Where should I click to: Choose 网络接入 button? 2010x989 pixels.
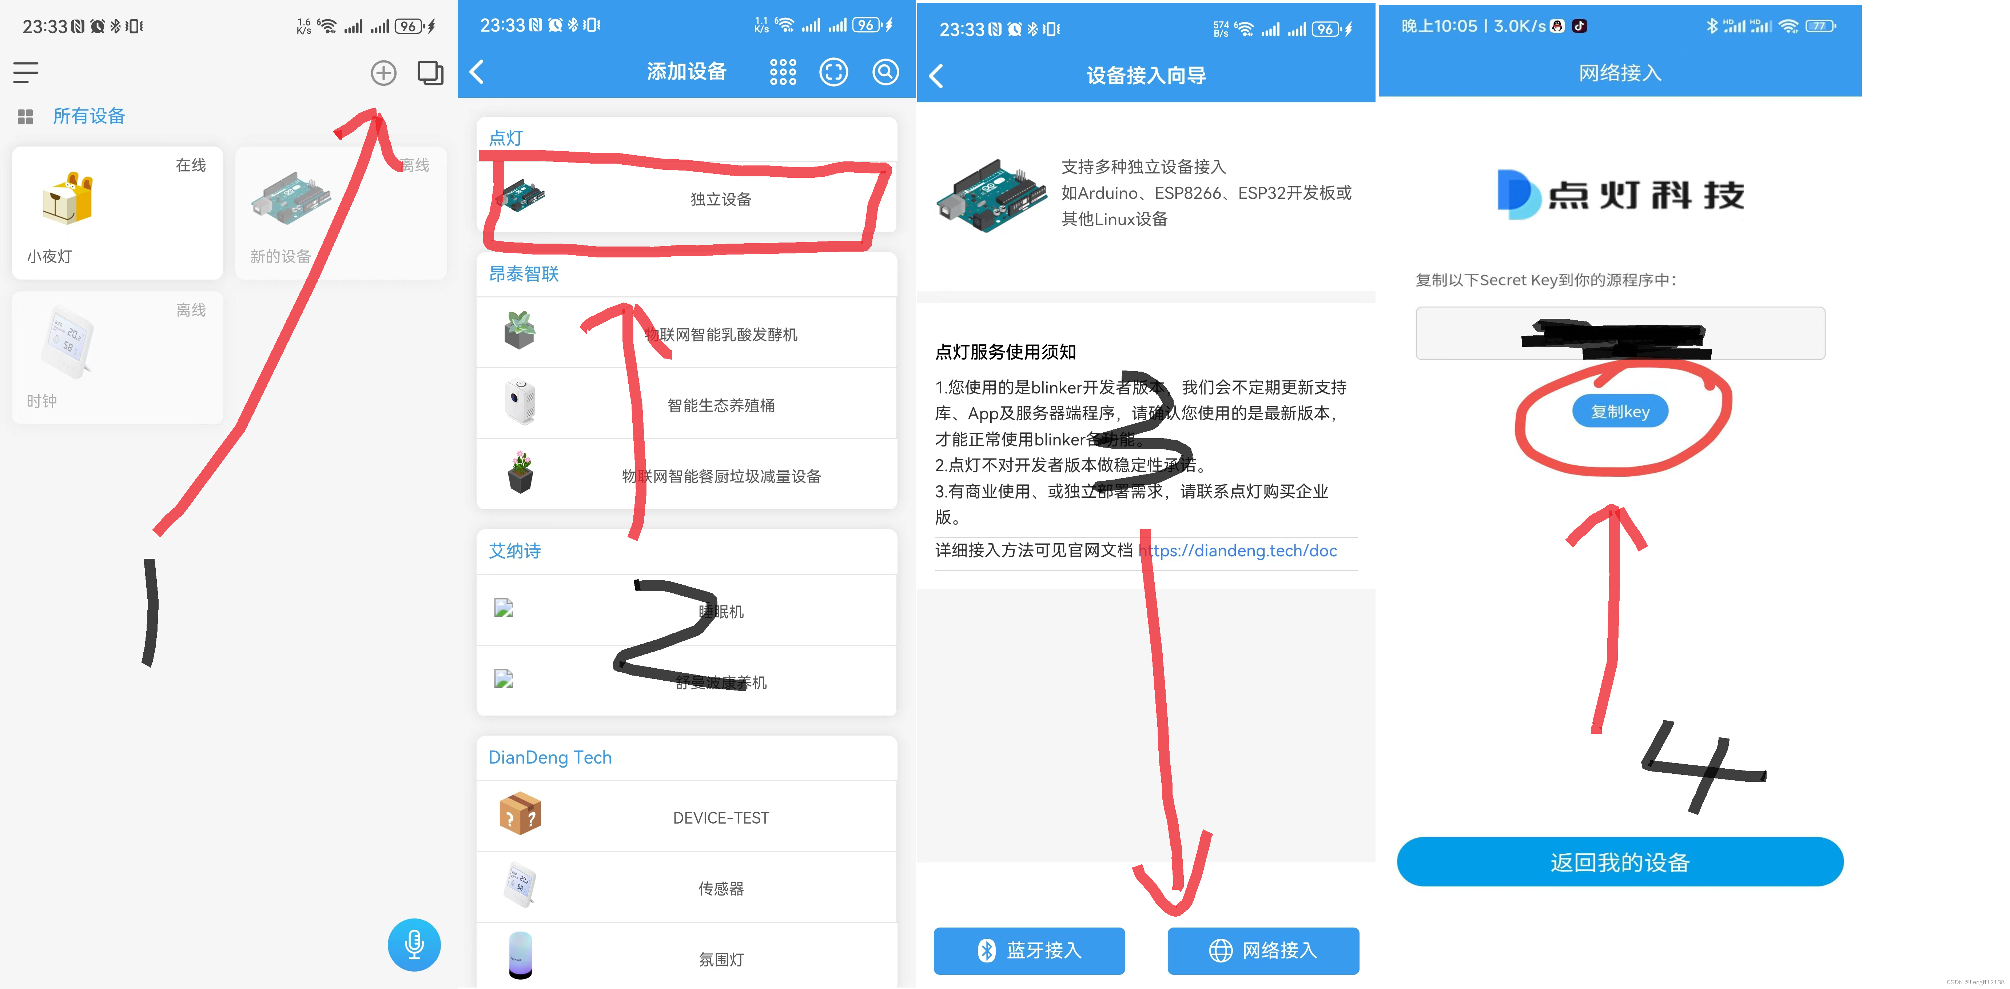coord(1263,950)
